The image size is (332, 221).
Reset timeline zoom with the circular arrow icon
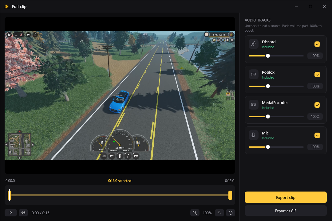point(231,213)
